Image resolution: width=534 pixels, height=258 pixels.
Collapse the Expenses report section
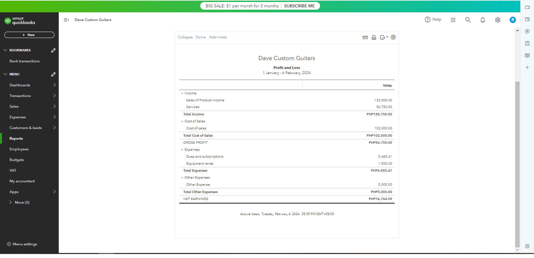182,150
